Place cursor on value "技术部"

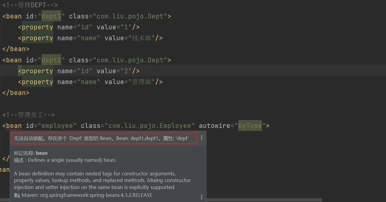(142, 38)
